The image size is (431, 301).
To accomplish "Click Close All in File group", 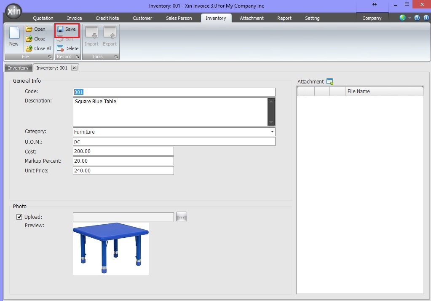I will (x=38, y=48).
